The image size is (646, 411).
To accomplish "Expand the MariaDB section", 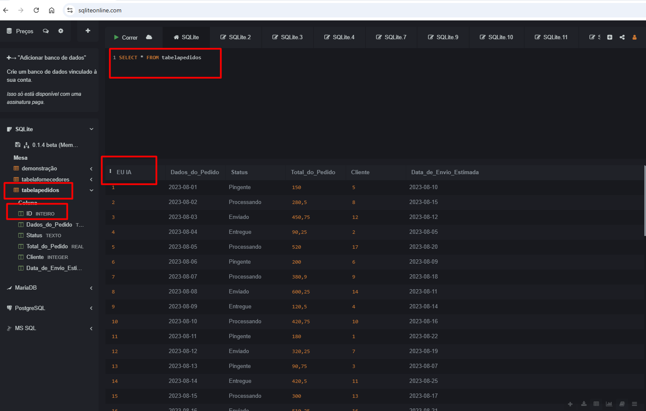I will tap(91, 288).
